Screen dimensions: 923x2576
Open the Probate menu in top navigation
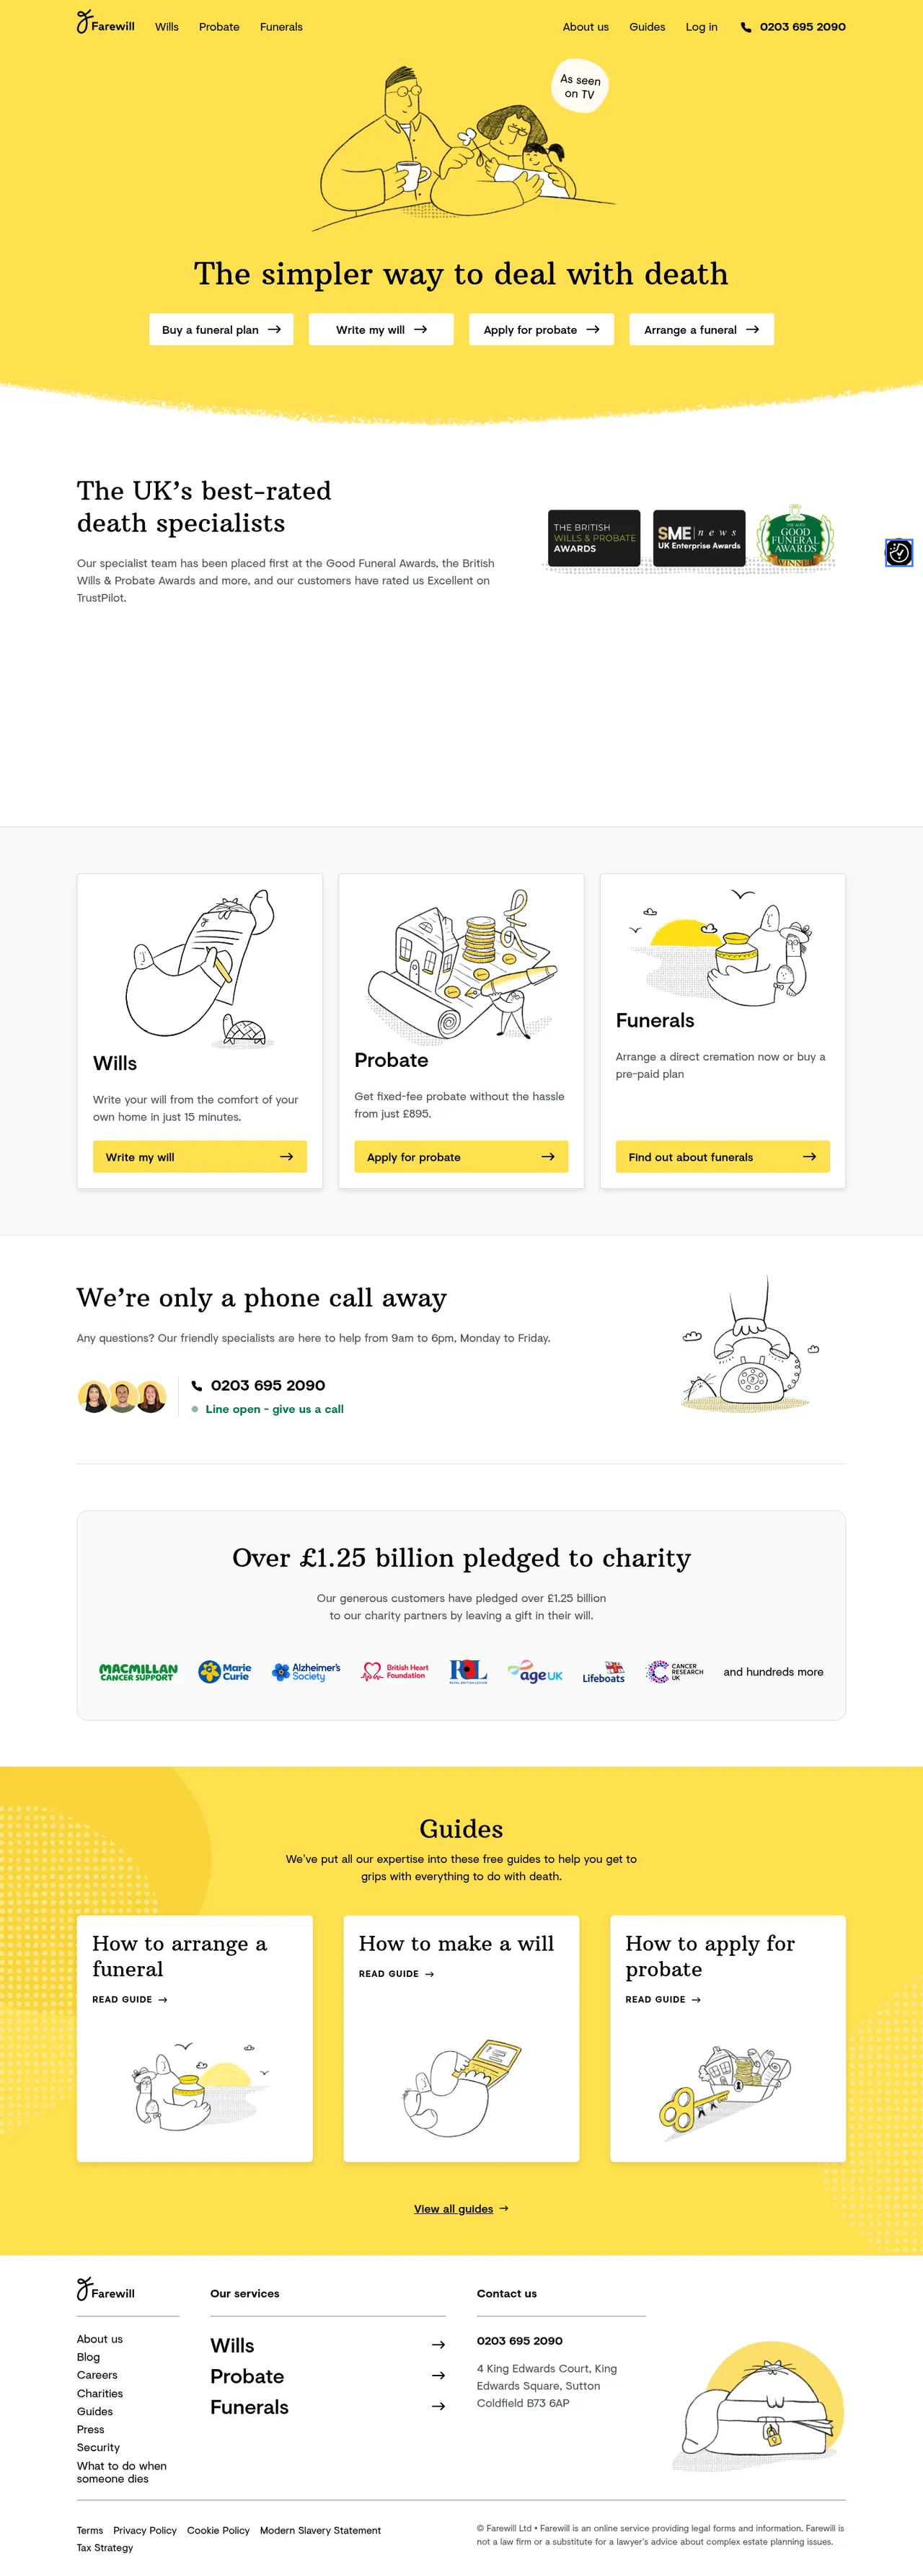pos(219,27)
